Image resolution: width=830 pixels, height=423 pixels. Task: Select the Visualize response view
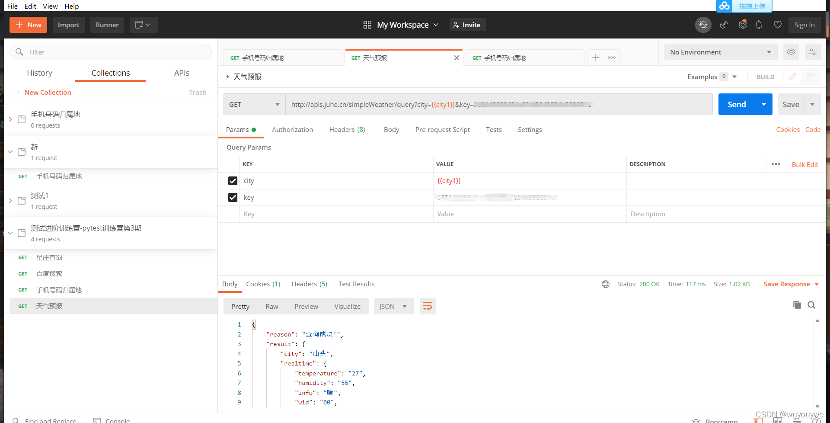coord(347,306)
